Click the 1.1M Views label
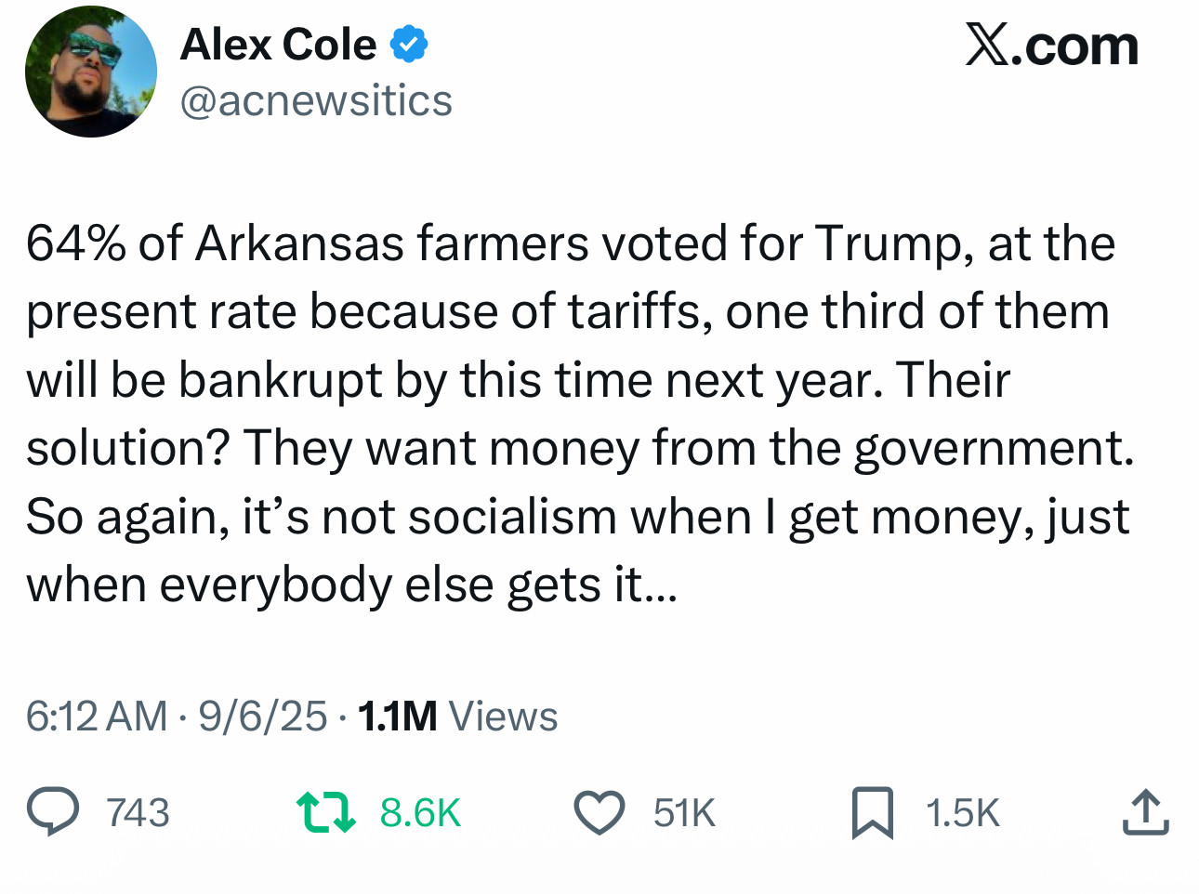The image size is (1199, 894). pos(457,717)
